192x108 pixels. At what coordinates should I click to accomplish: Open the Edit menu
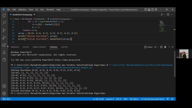coord(14,10)
